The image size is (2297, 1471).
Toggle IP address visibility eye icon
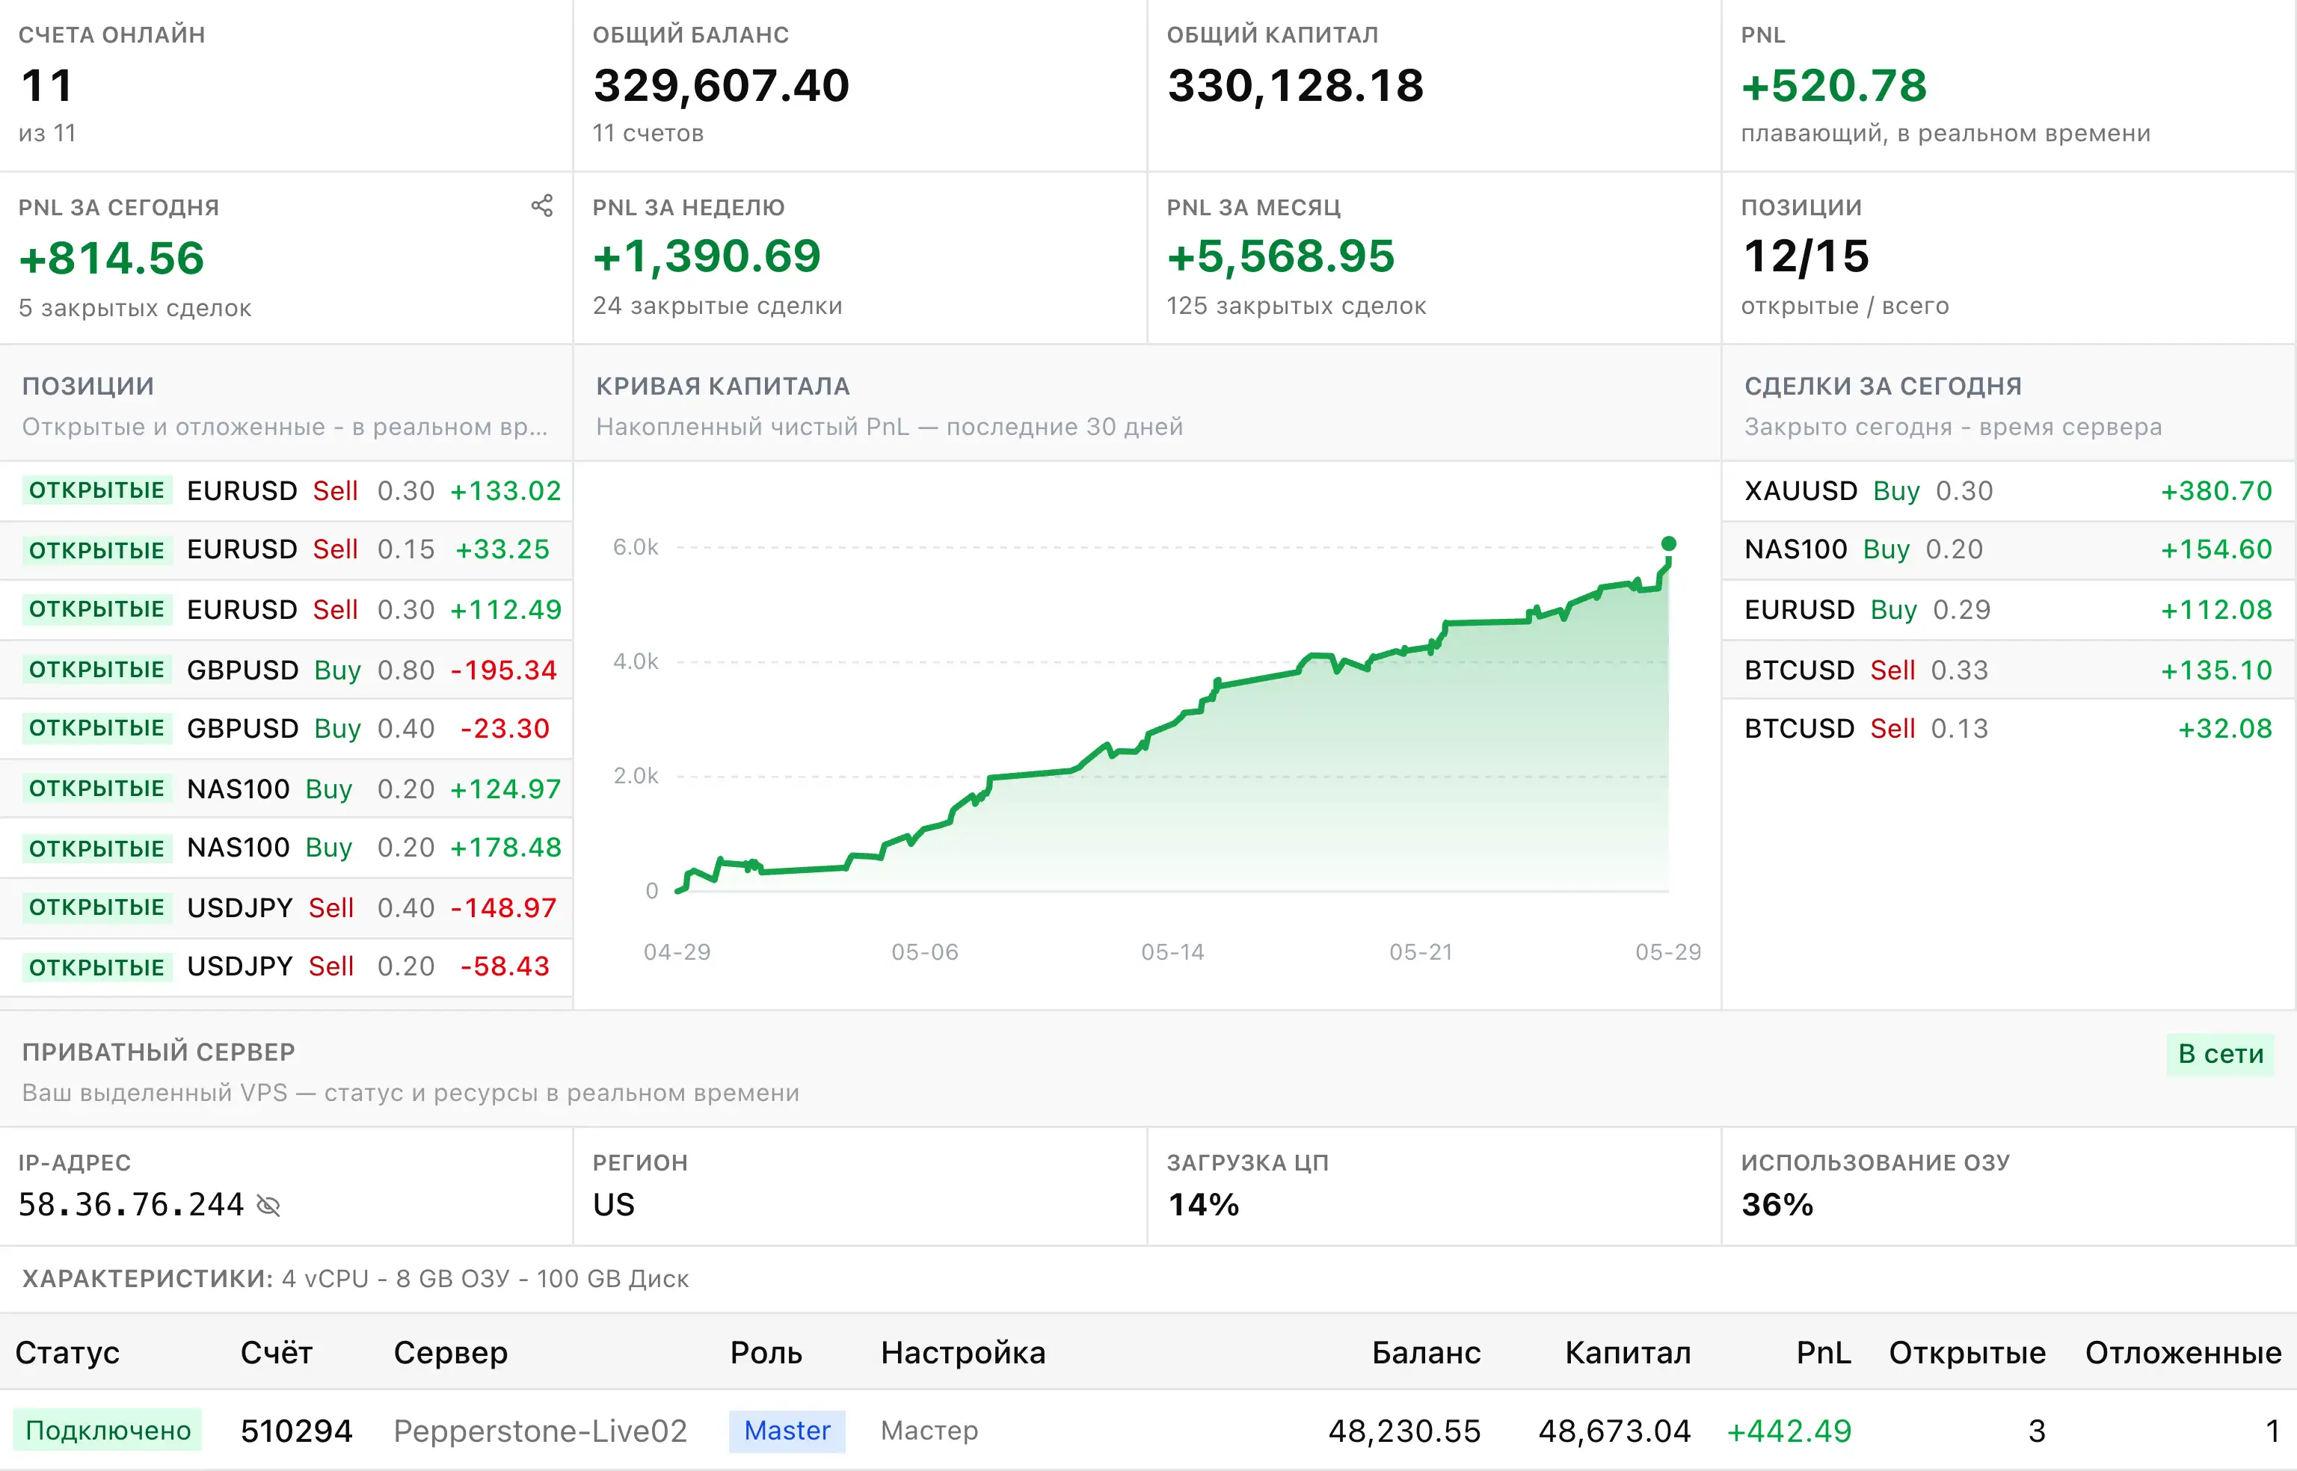(x=268, y=1206)
